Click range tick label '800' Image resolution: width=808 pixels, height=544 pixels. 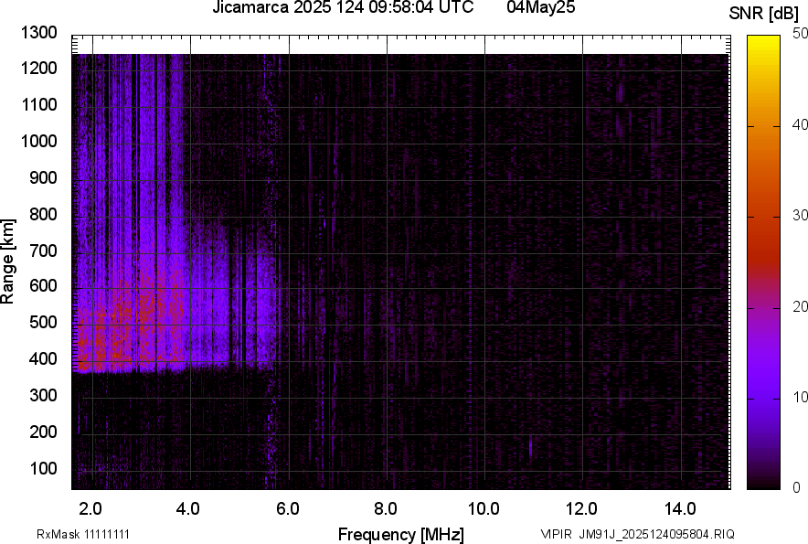43,214
